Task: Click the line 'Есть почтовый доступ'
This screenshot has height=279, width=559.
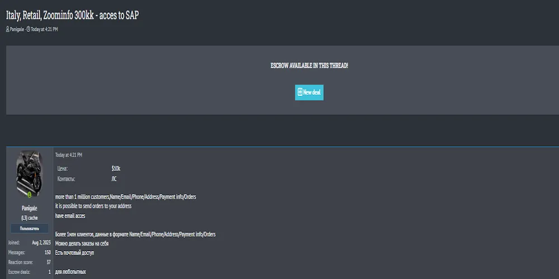Action: pos(74,253)
